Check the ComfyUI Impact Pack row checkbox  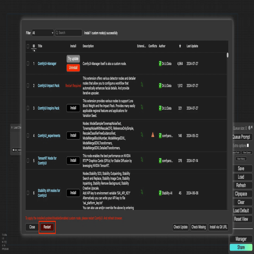point(28,85)
